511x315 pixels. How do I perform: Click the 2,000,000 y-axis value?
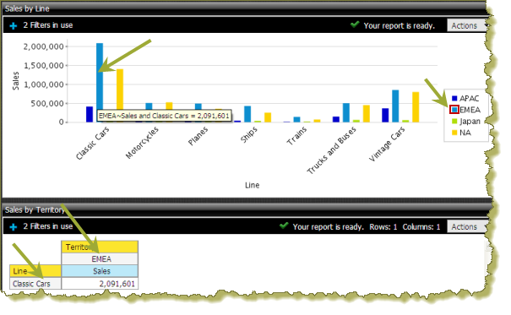(43, 46)
